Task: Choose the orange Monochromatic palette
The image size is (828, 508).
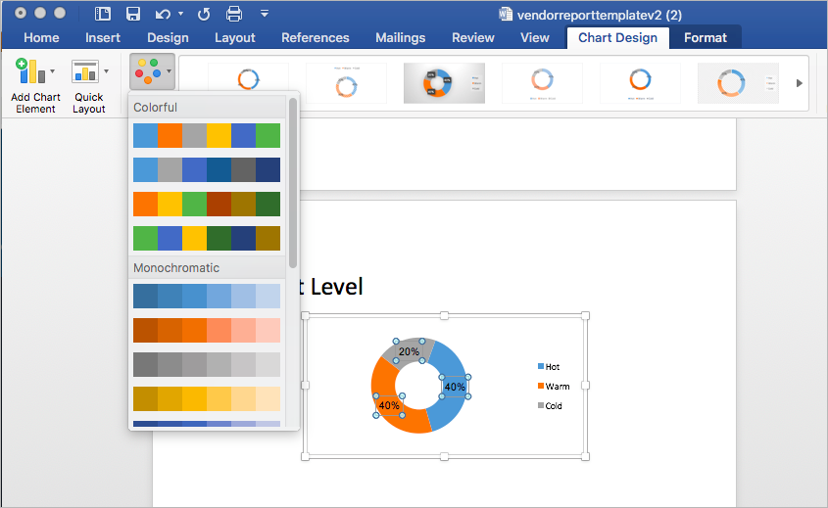Action: click(x=207, y=330)
